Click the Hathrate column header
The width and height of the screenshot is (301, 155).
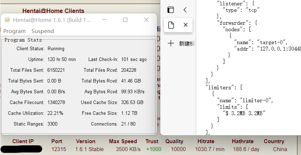[243, 141]
